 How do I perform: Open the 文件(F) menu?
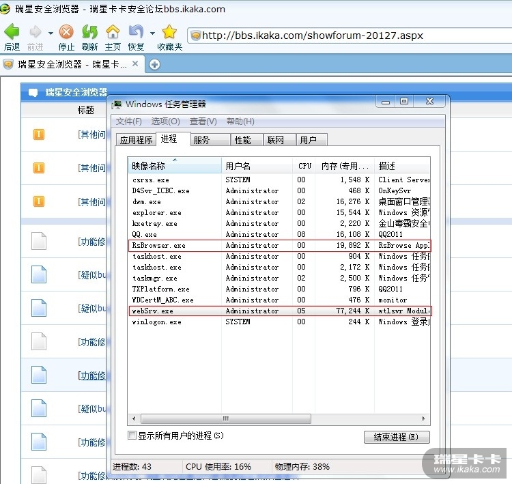click(x=128, y=122)
